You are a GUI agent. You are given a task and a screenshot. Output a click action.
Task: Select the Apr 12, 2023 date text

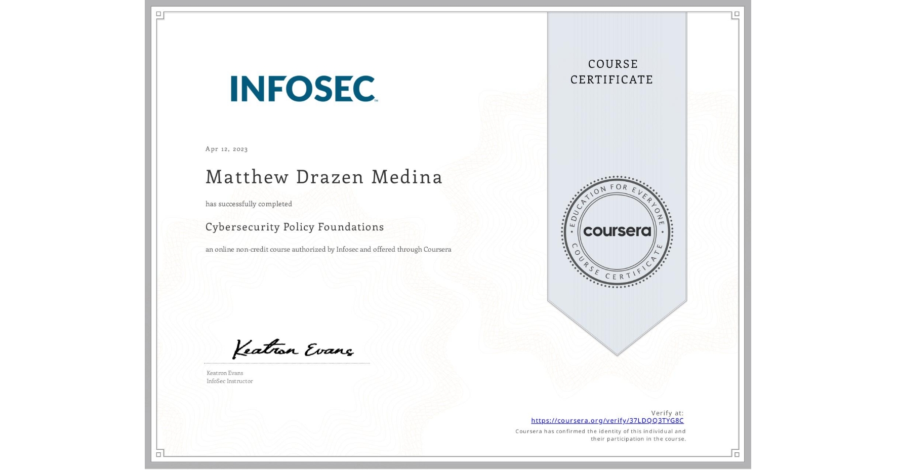click(226, 148)
